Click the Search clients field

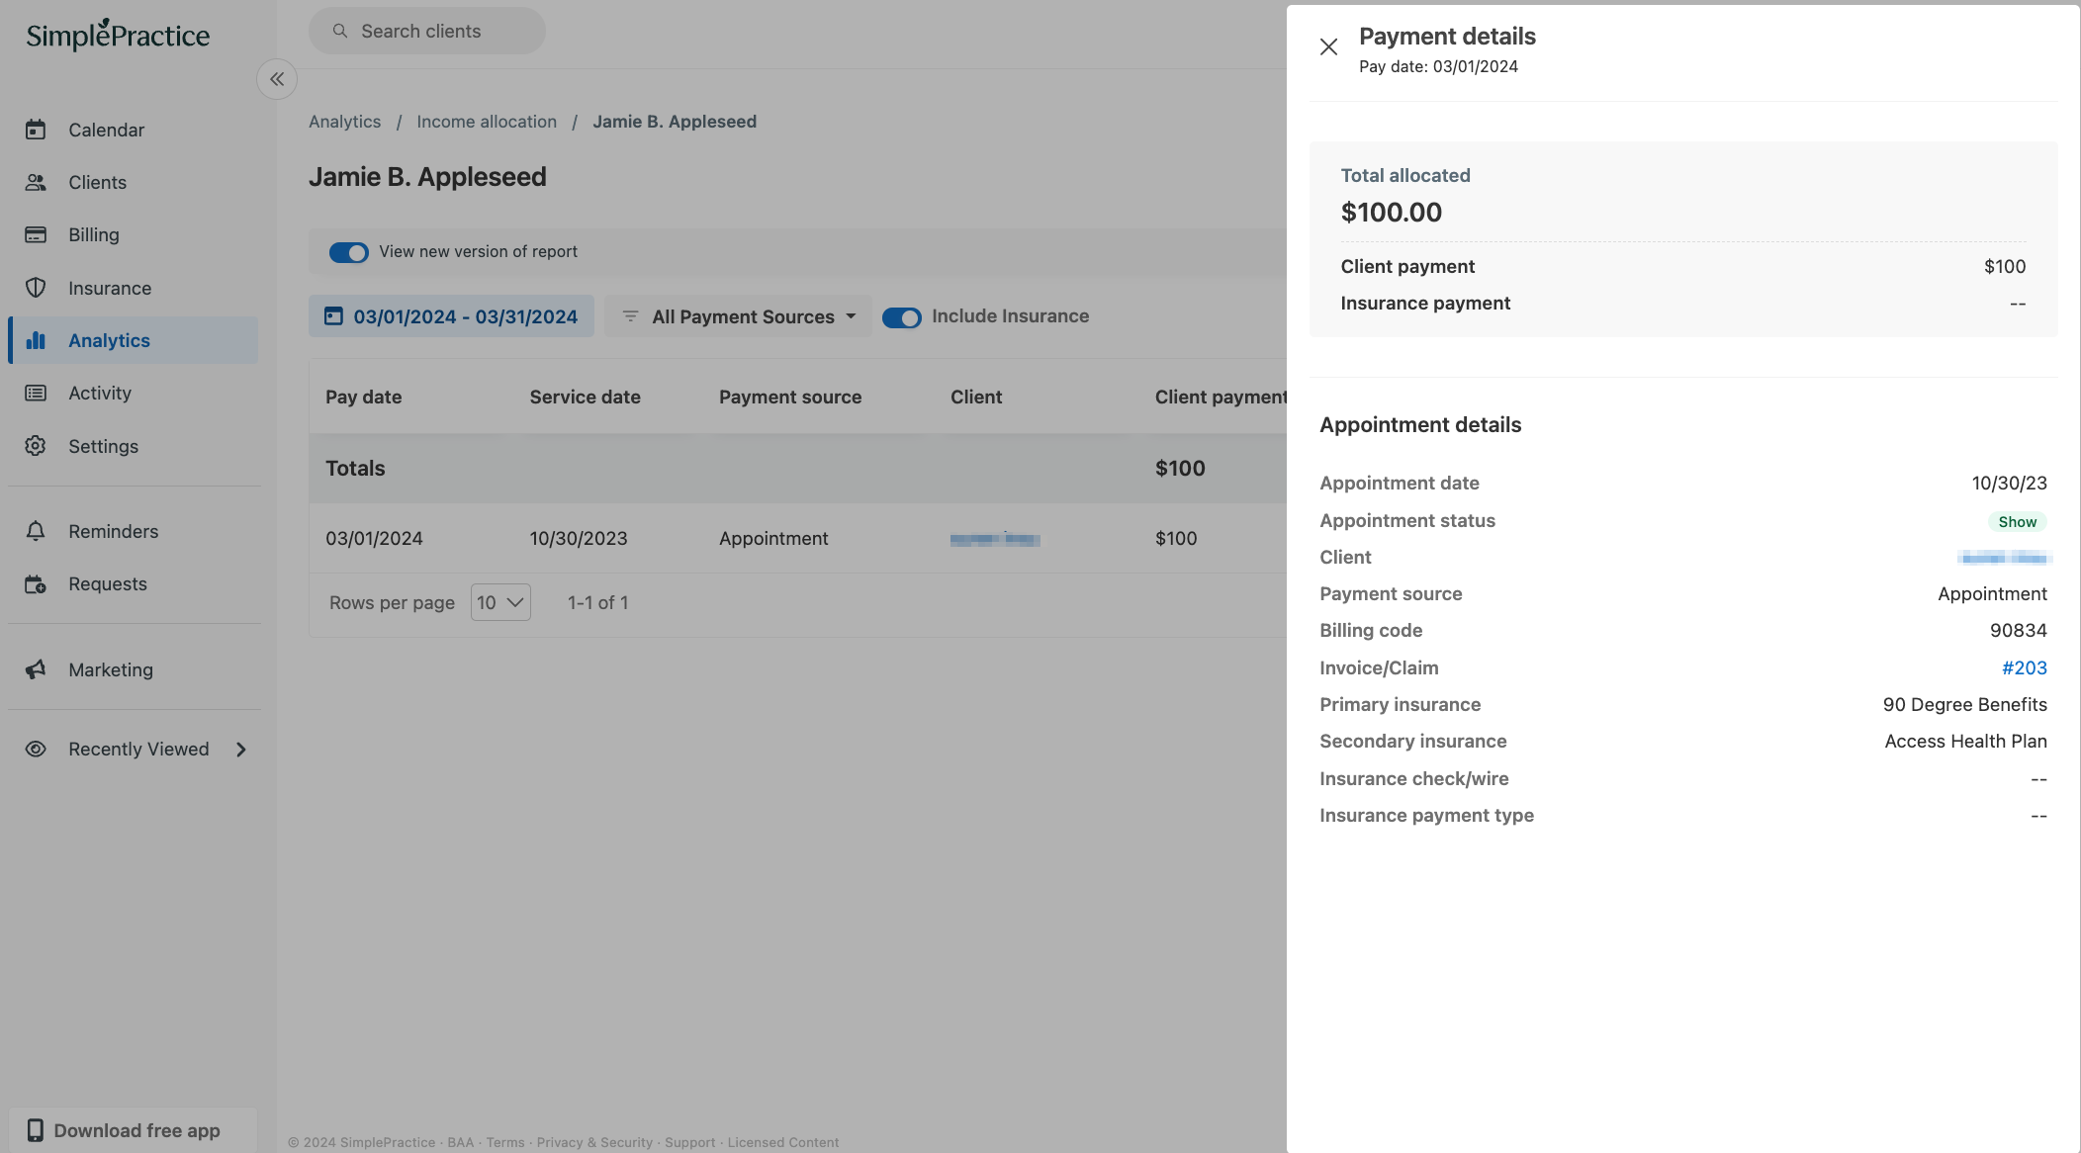pyautogui.click(x=426, y=31)
